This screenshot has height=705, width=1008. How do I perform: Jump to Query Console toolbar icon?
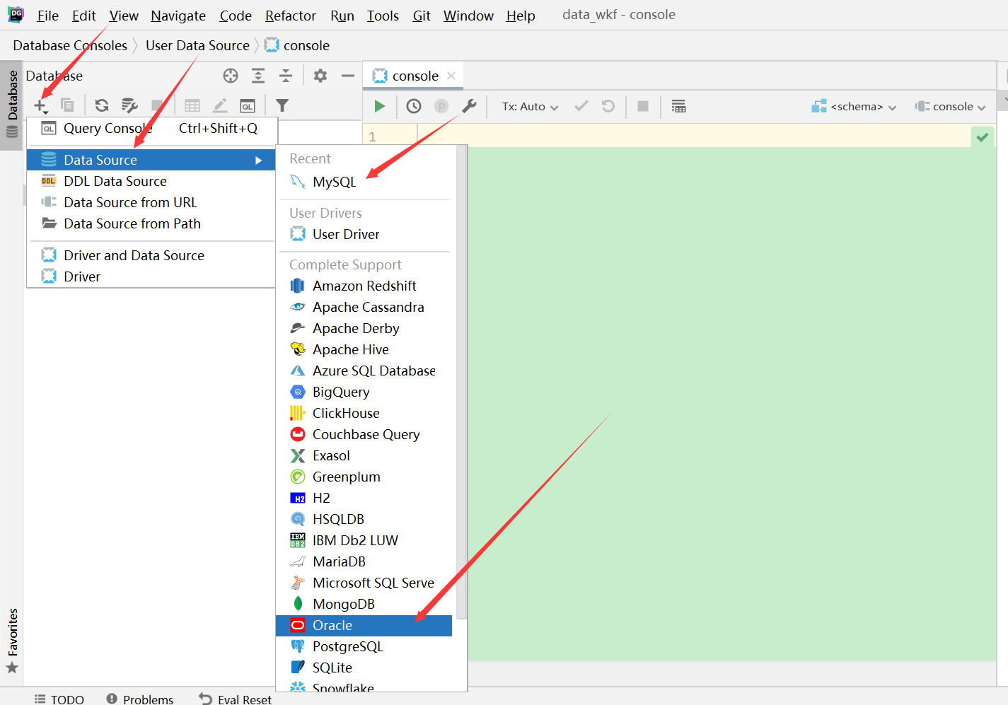[248, 105]
